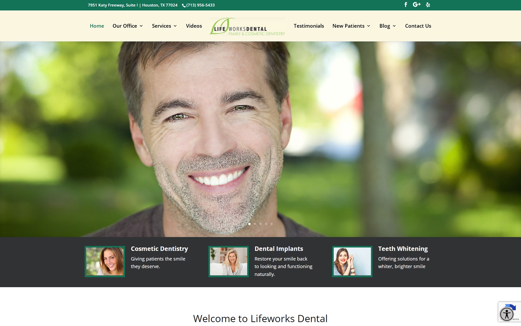The image size is (521, 326).
Task: Select the second slider dot
Action: point(255,224)
